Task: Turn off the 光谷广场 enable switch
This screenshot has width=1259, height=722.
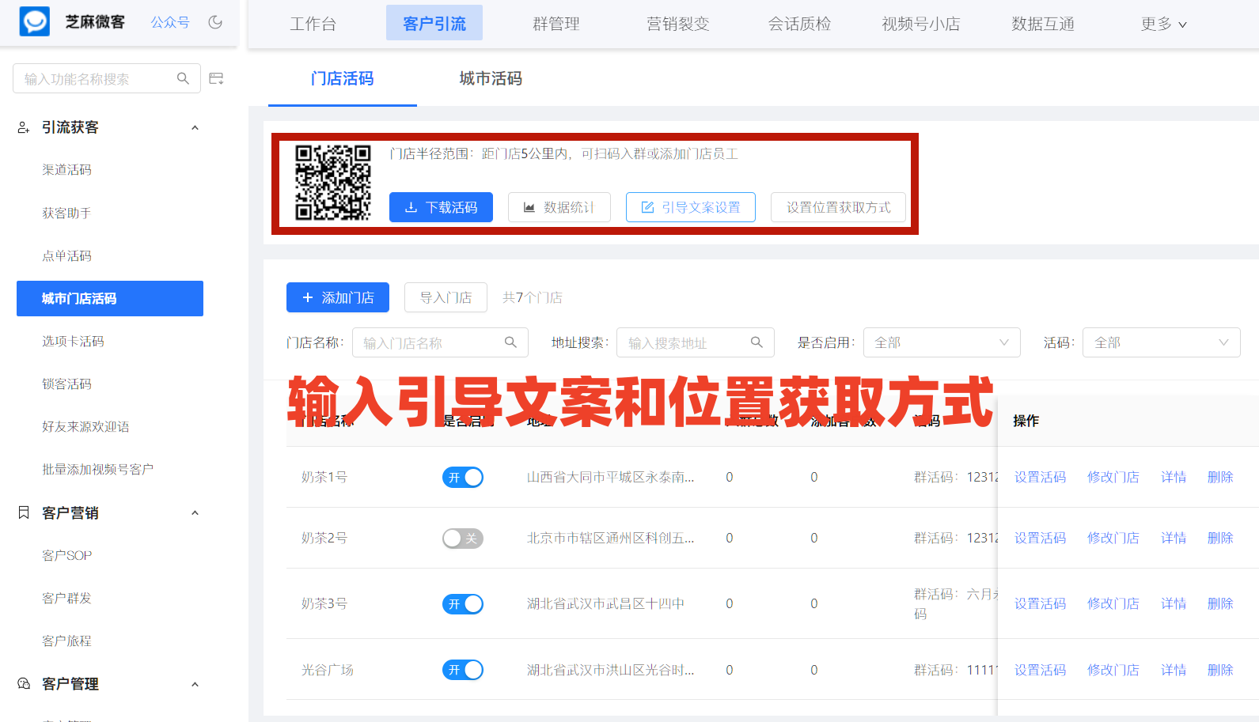Action: click(463, 670)
